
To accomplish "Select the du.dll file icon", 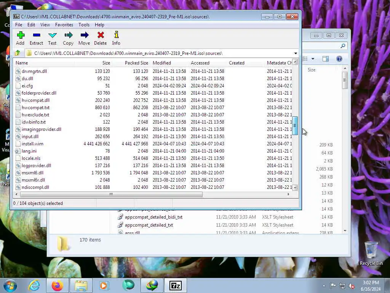I will coord(18,79).
